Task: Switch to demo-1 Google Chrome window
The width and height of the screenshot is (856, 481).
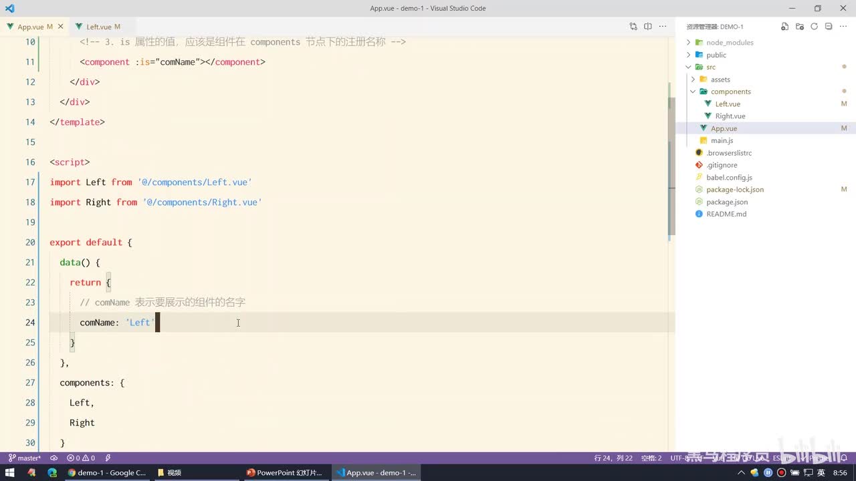Action: click(107, 472)
